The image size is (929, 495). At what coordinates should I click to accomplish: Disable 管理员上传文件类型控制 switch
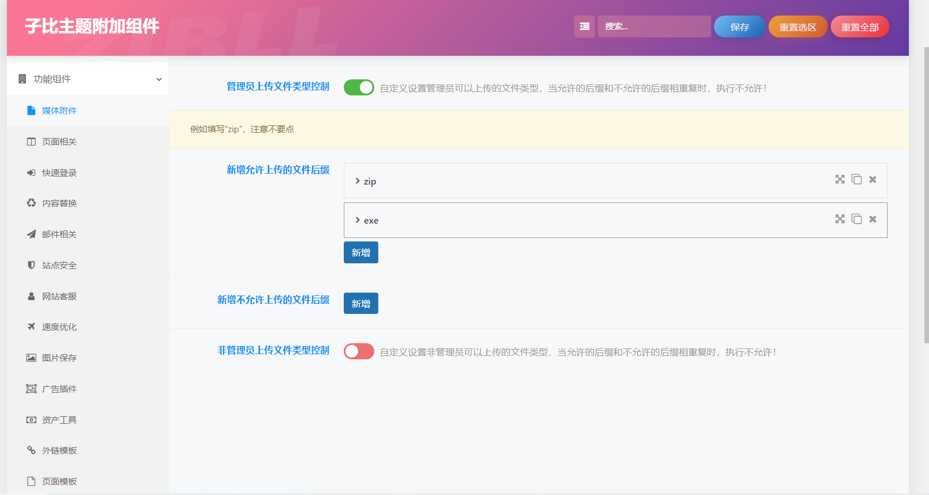coord(359,87)
